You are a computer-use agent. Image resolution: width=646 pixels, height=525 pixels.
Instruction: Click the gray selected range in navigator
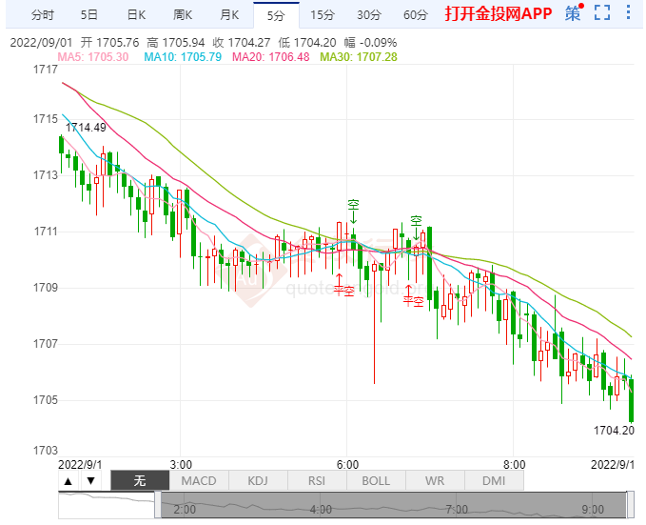pyautogui.click(x=394, y=505)
